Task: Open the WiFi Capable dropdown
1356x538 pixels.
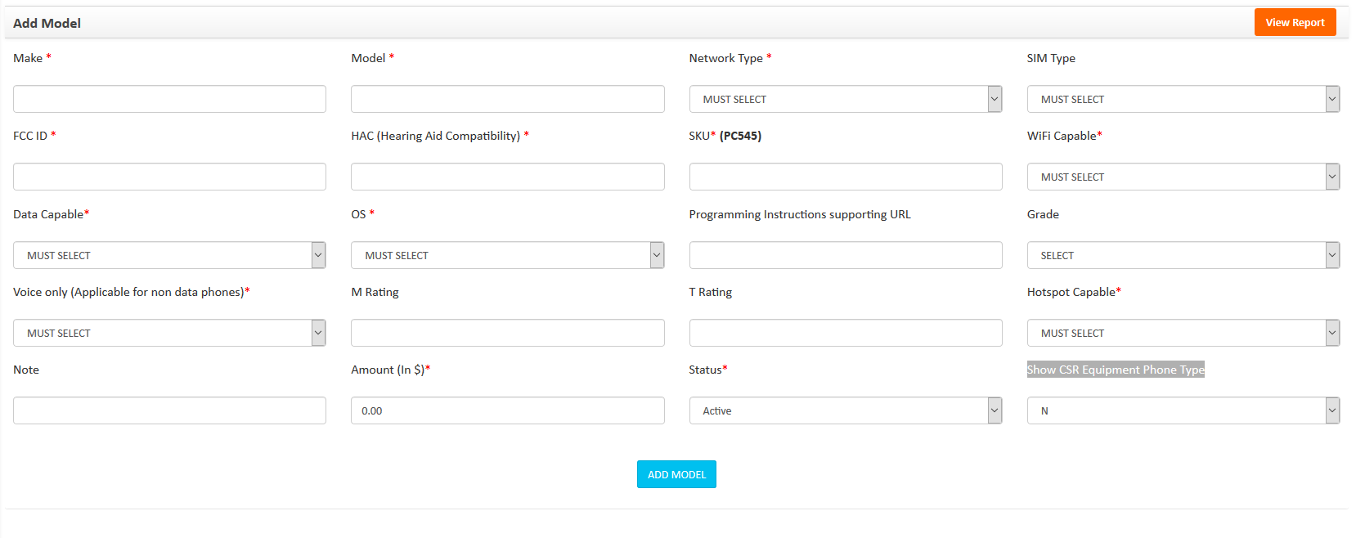Action: coord(1183,177)
